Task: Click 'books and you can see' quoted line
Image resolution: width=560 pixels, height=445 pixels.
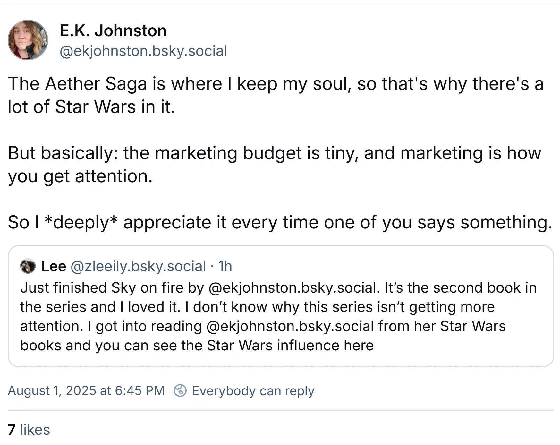Action: point(197,345)
